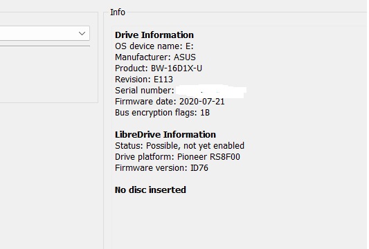Click the Revision E113 line
369x249 pixels.
tap(144, 80)
